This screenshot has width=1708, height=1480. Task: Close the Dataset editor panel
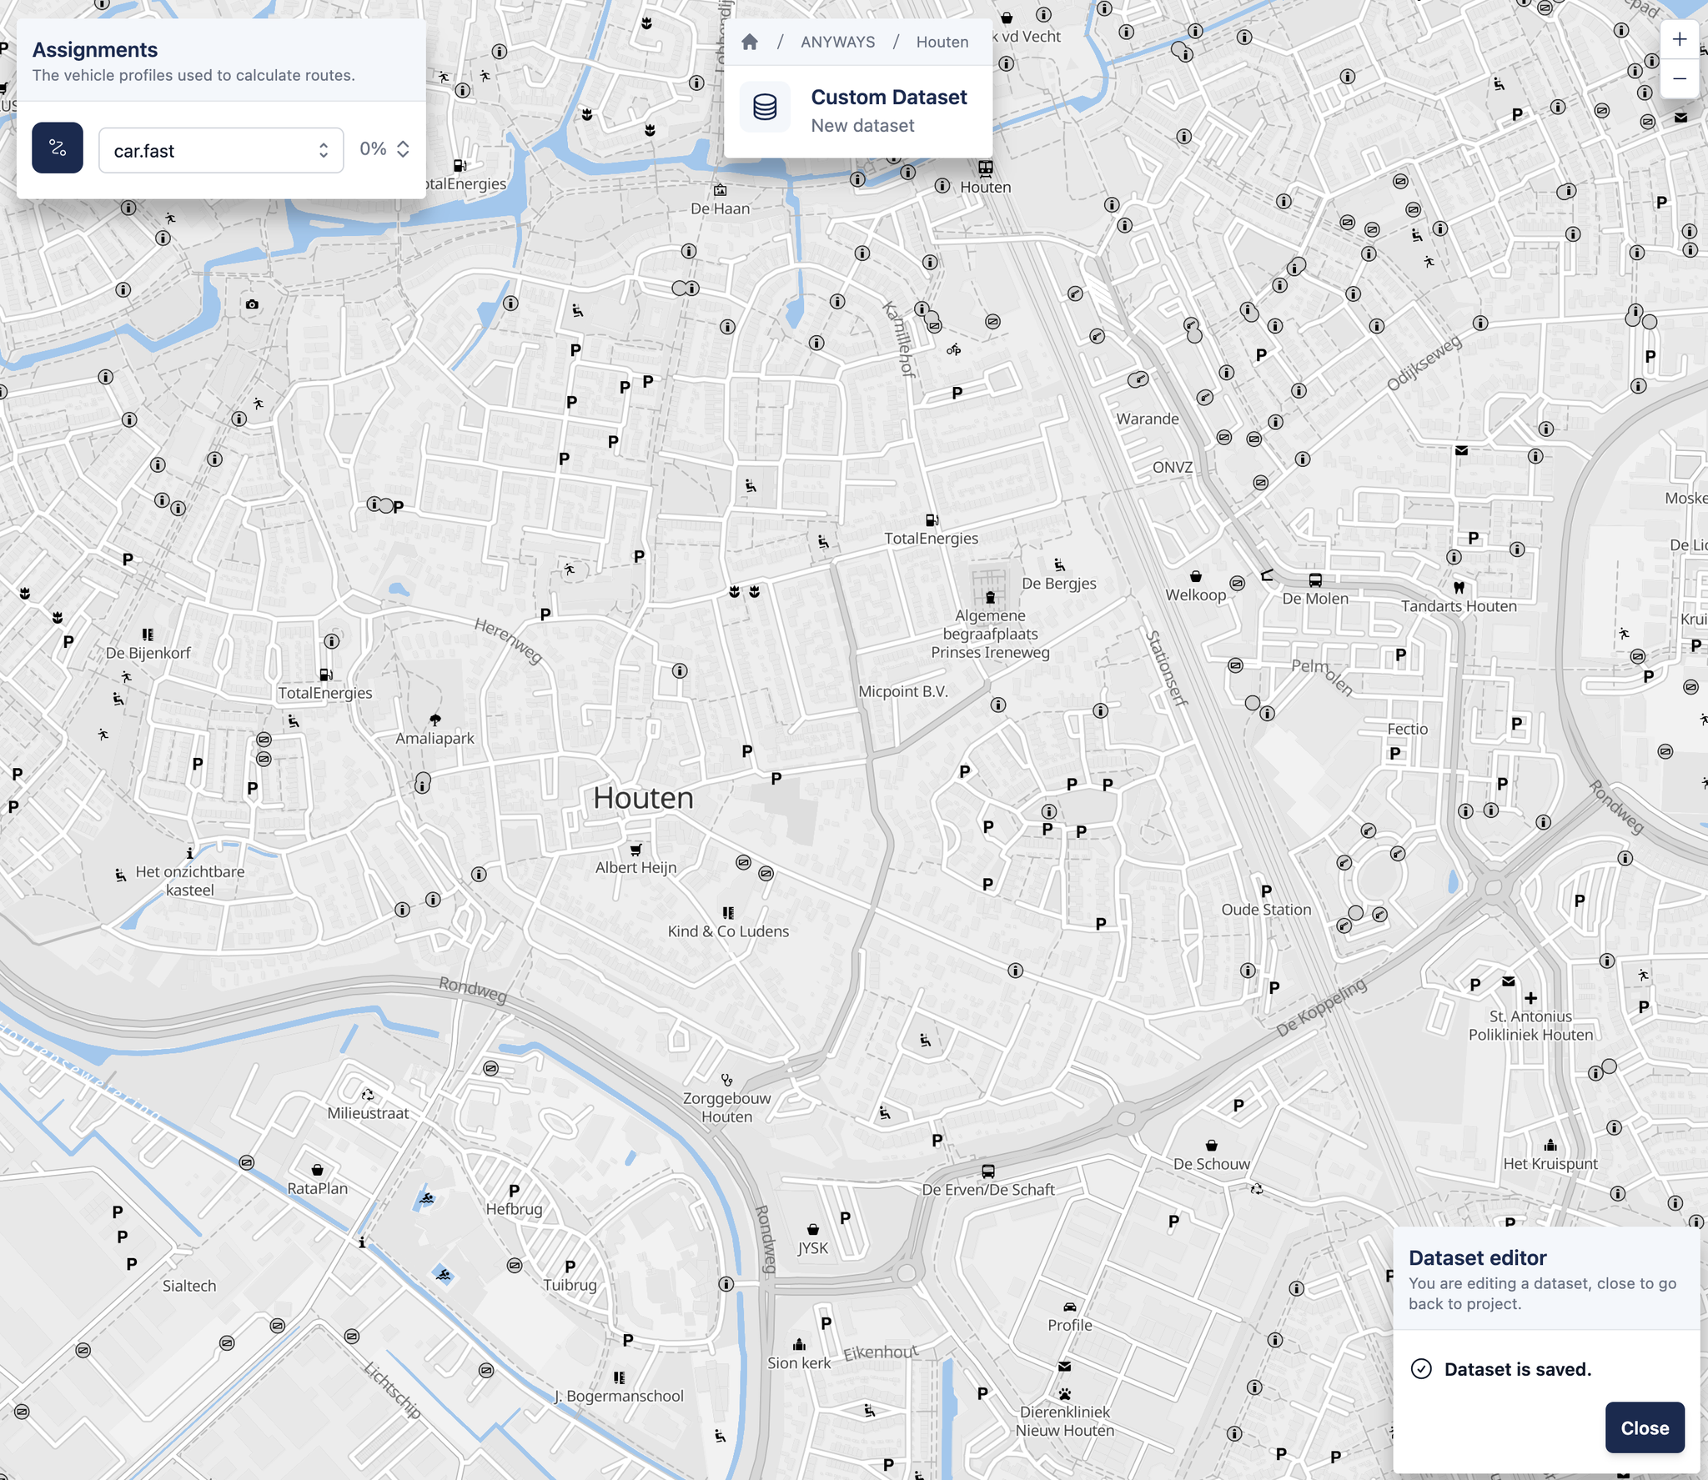1644,1427
